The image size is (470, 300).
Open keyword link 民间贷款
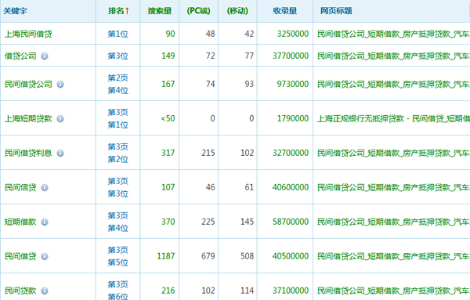[x=20, y=291]
